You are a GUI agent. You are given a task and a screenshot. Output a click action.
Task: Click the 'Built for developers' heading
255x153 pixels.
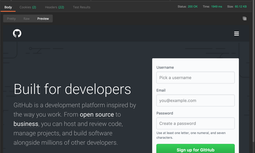point(72,89)
